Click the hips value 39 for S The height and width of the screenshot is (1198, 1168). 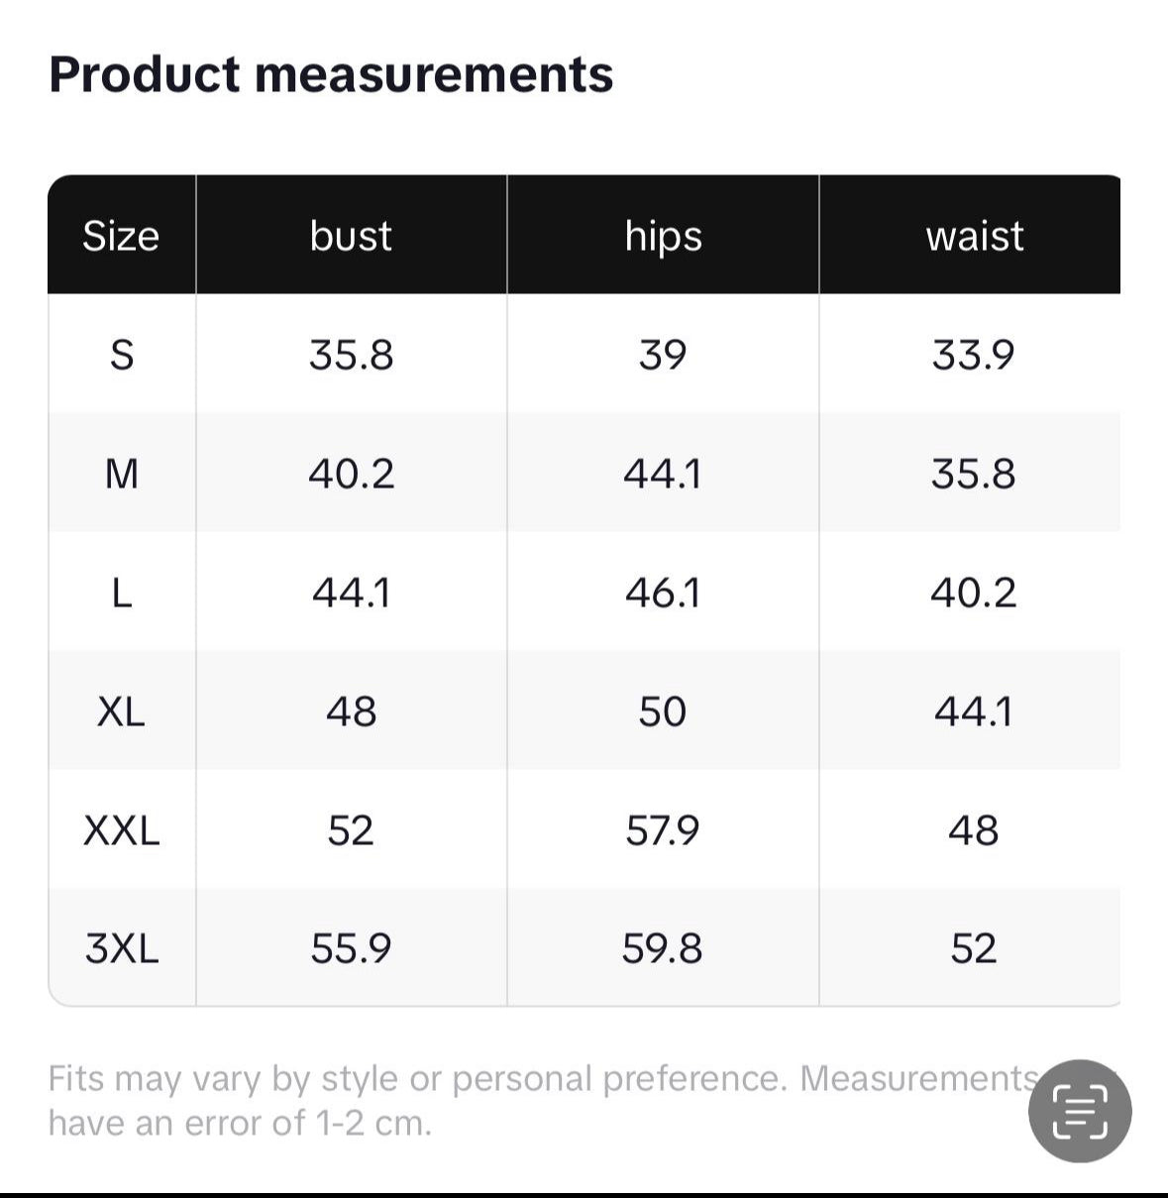[662, 355]
